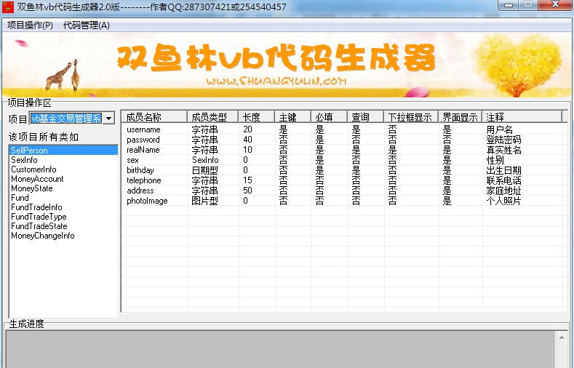This screenshot has width=574, height=368.
Task: Click the 真实姓名 comment cell
Action: pos(503,150)
